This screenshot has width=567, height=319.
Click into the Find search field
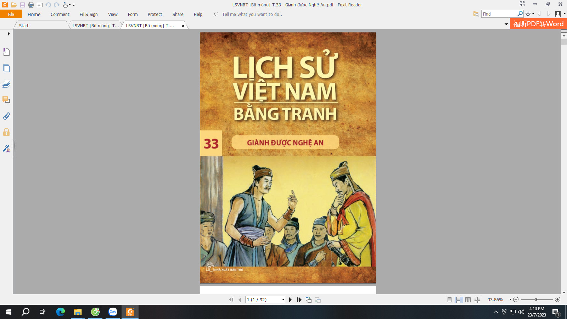499,14
